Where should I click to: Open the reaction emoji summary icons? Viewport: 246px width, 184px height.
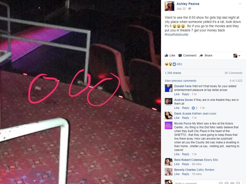point(170,64)
